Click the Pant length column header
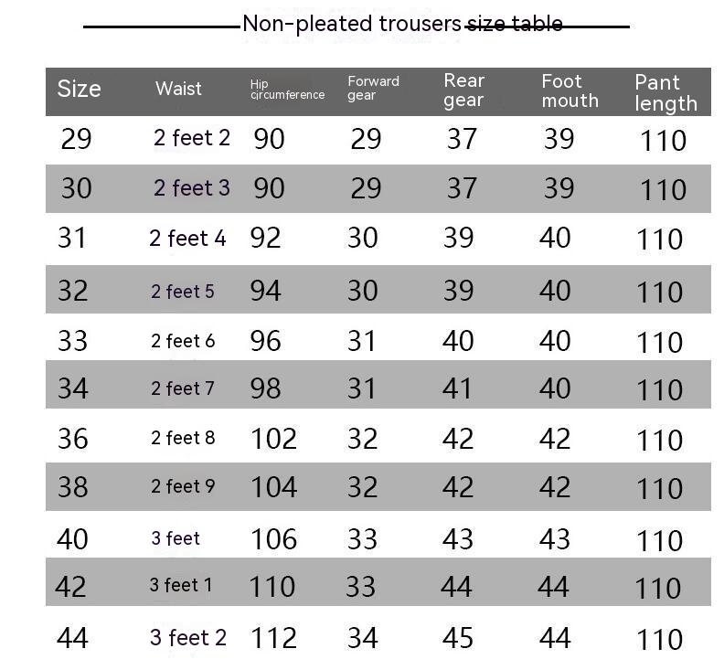This screenshot has width=724, height=670. [665, 92]
